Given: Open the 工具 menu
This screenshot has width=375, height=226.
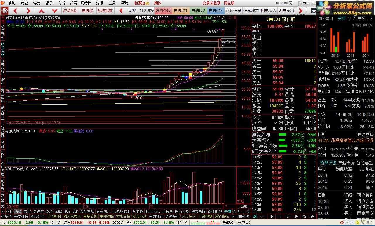Looking at the screenshot, I should pyautogui.click(x=112, y=3).
